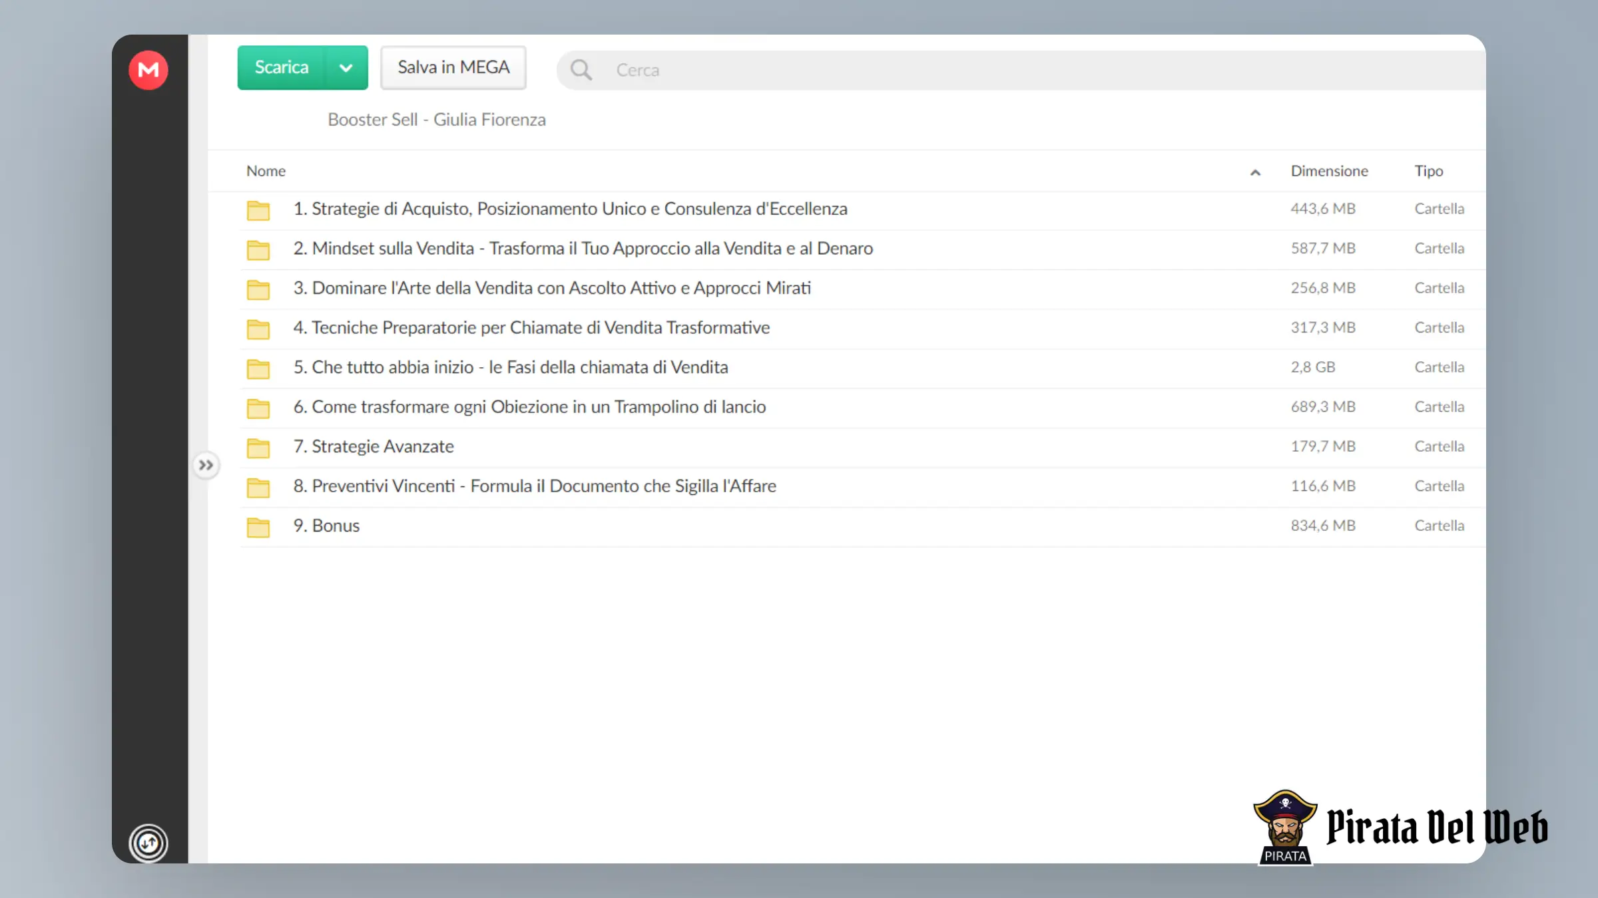Select folder icon for 6. Come trasformare ogni Obiezione

click(258, 408)
